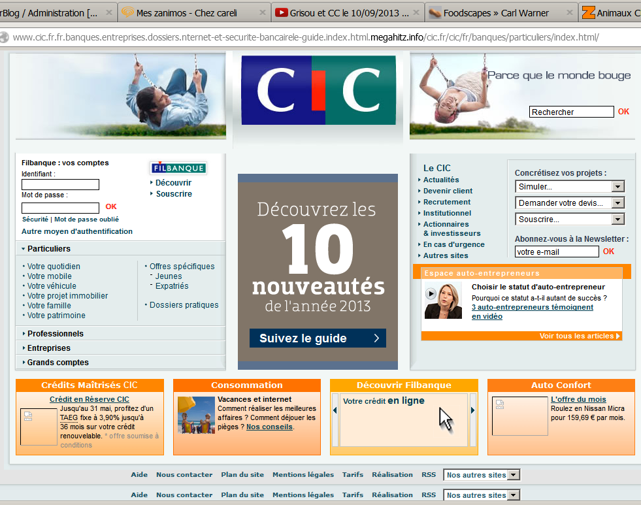This screenshot has width=641, height=505.
Task: Open the Autres sites link
Action: [446, 255]
